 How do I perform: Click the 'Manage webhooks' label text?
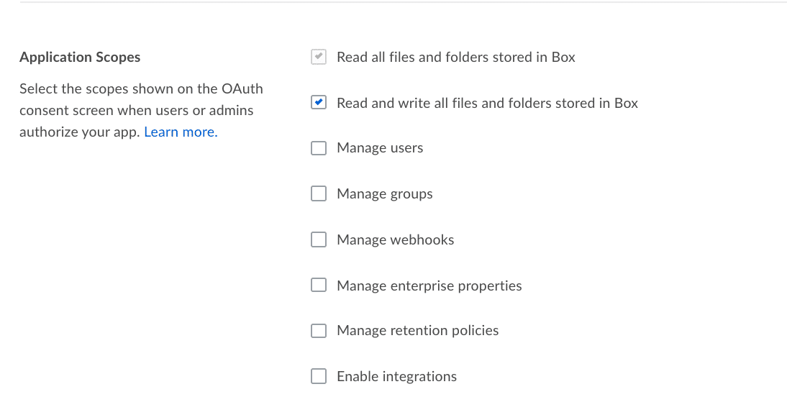[396, 240]
